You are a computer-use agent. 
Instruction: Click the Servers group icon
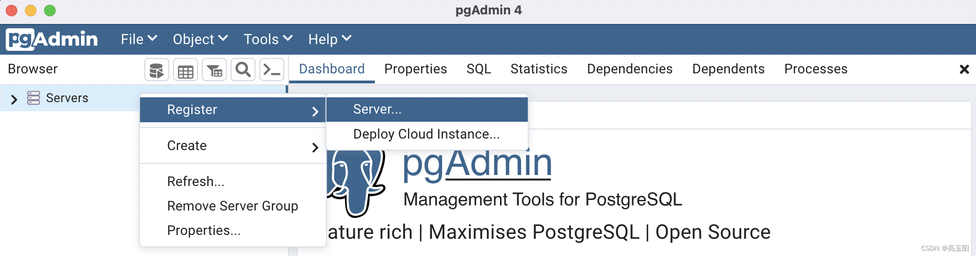pyautogui.click(x=34, y=98)
